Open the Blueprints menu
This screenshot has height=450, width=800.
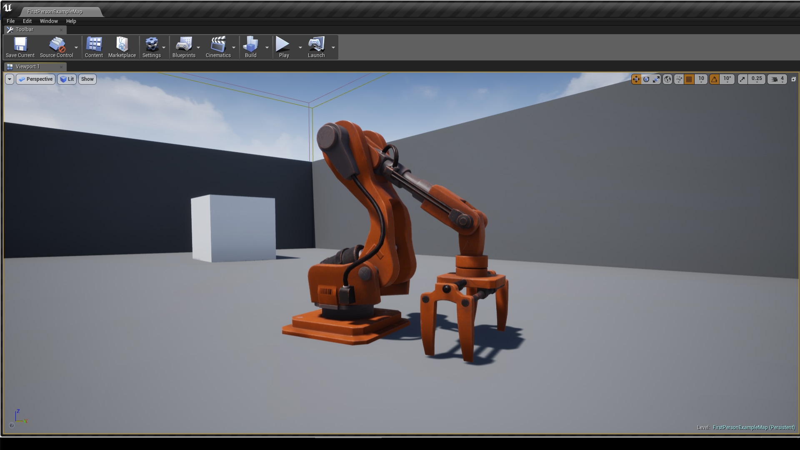[x=185, y=47]
